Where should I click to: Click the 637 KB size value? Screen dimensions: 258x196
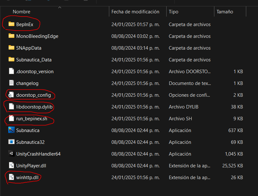coord(236,130)
